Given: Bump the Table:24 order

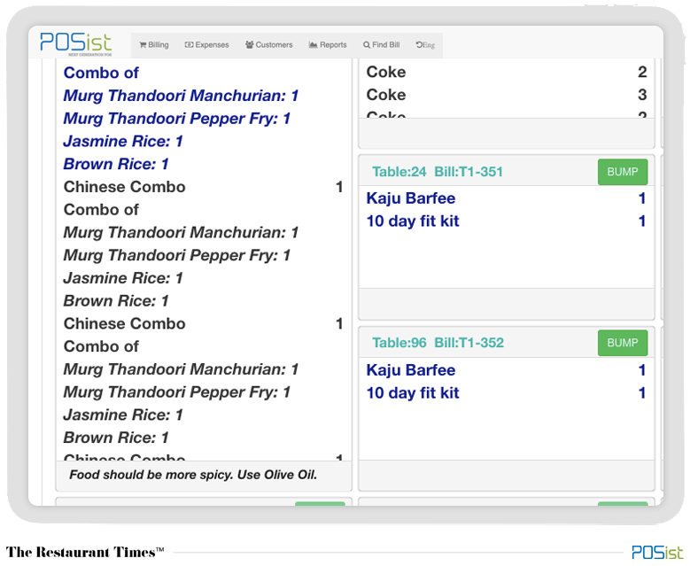Looking at the screenshot, I should 622,172.
